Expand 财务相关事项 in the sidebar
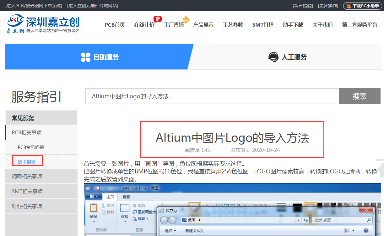Viewport: 384px width, 236px height. pos(41,206)
